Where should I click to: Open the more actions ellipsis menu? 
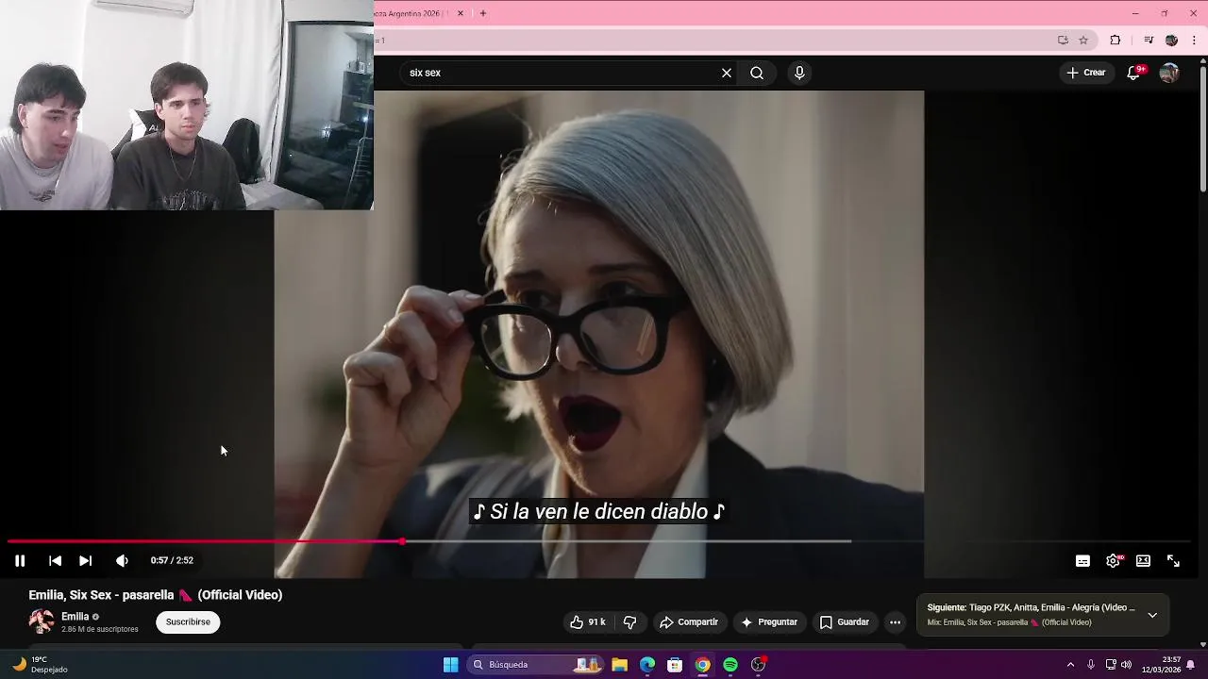click(895, 622)
